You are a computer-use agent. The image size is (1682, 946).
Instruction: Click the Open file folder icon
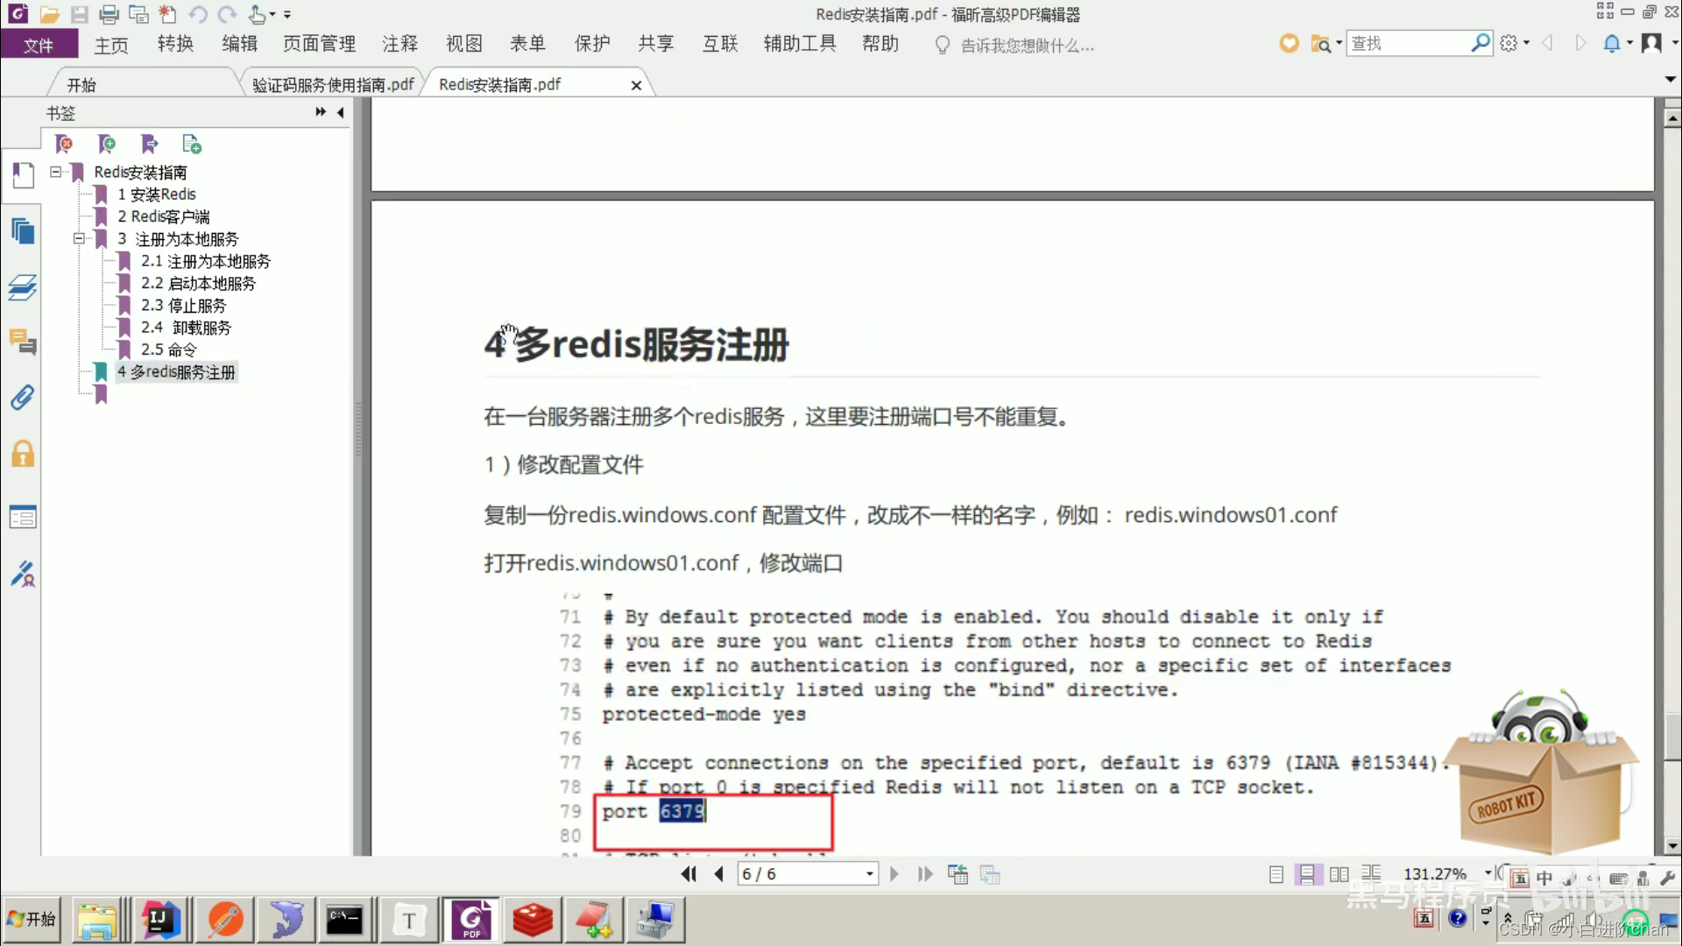[49, 14]
